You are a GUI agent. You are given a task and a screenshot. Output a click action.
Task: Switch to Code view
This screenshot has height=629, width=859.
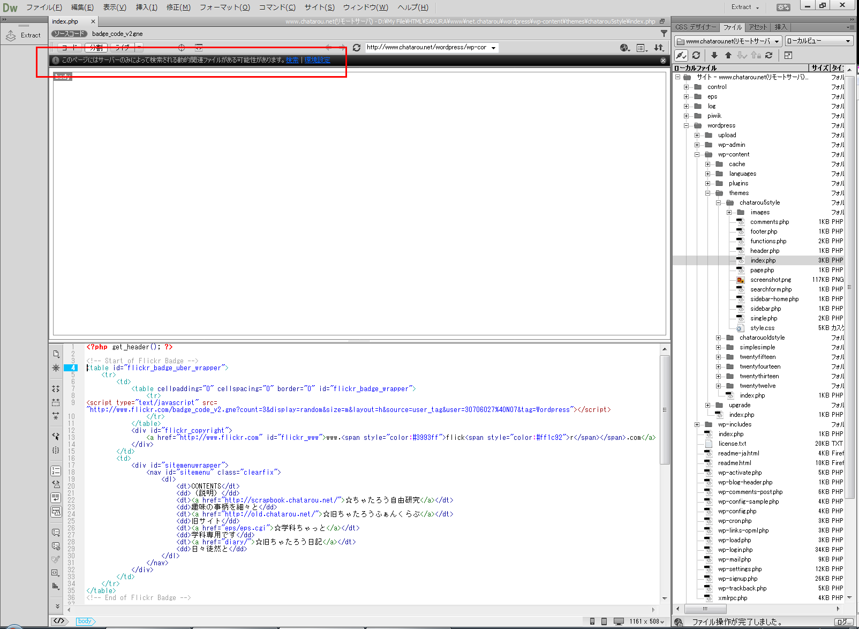click(69, 48)
